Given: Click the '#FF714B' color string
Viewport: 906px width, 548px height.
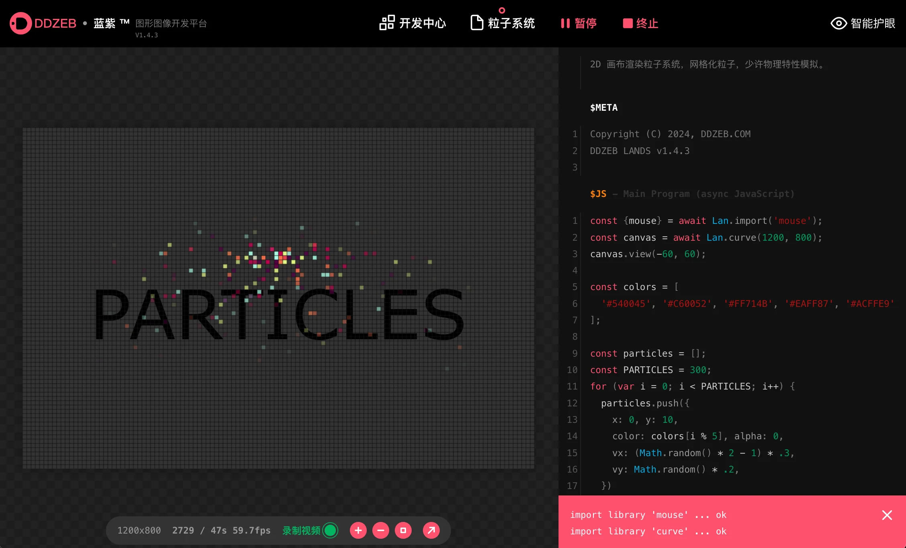Looking at the screenshot, I should [748, 304].
